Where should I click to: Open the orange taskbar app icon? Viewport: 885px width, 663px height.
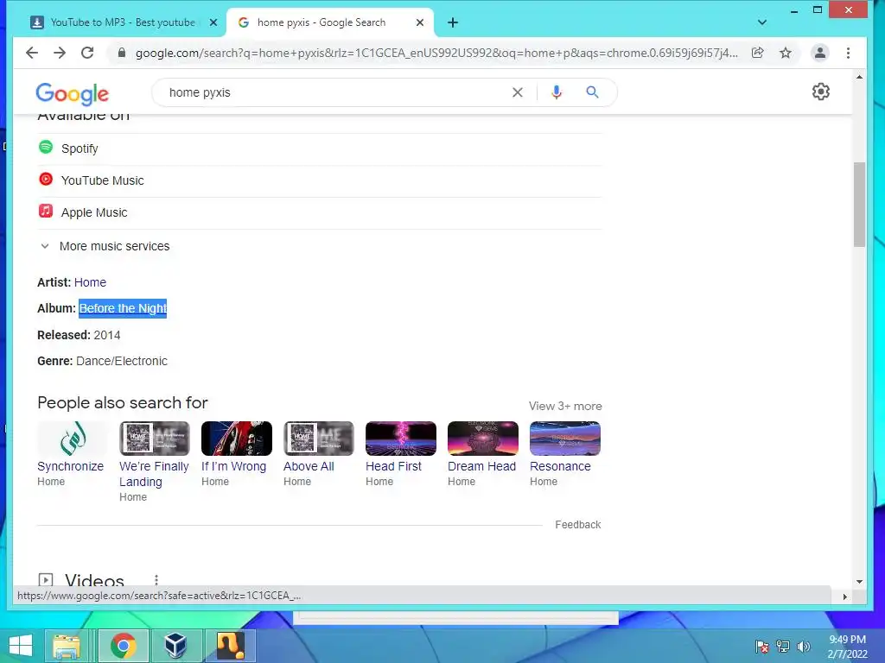[230, 646]
